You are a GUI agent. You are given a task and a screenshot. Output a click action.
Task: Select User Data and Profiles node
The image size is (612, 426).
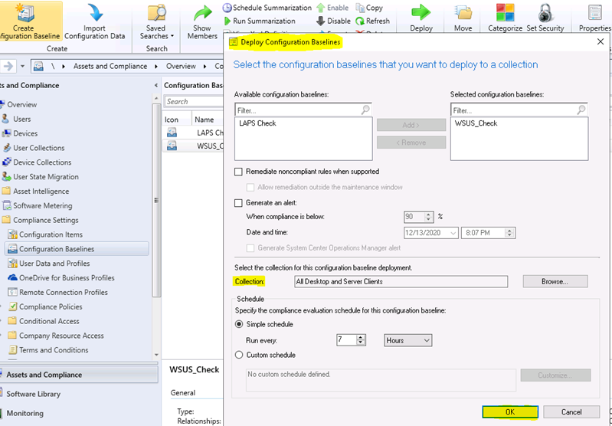coord(54,264)
